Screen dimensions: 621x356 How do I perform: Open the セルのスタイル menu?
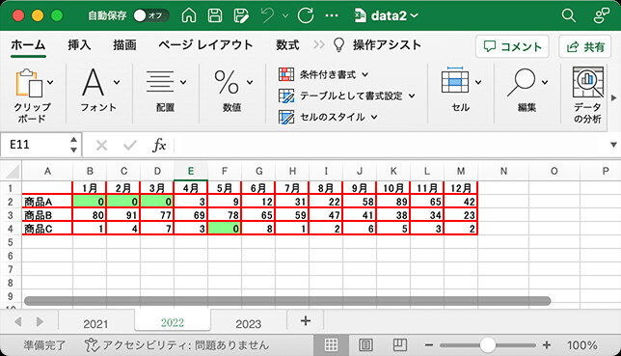coord(328,118)
